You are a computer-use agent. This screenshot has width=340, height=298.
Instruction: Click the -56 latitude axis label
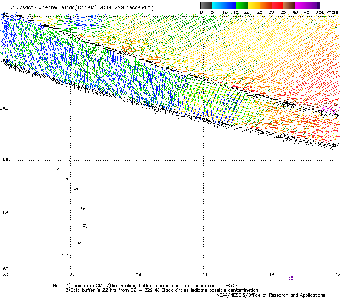[x=4, y=159]
